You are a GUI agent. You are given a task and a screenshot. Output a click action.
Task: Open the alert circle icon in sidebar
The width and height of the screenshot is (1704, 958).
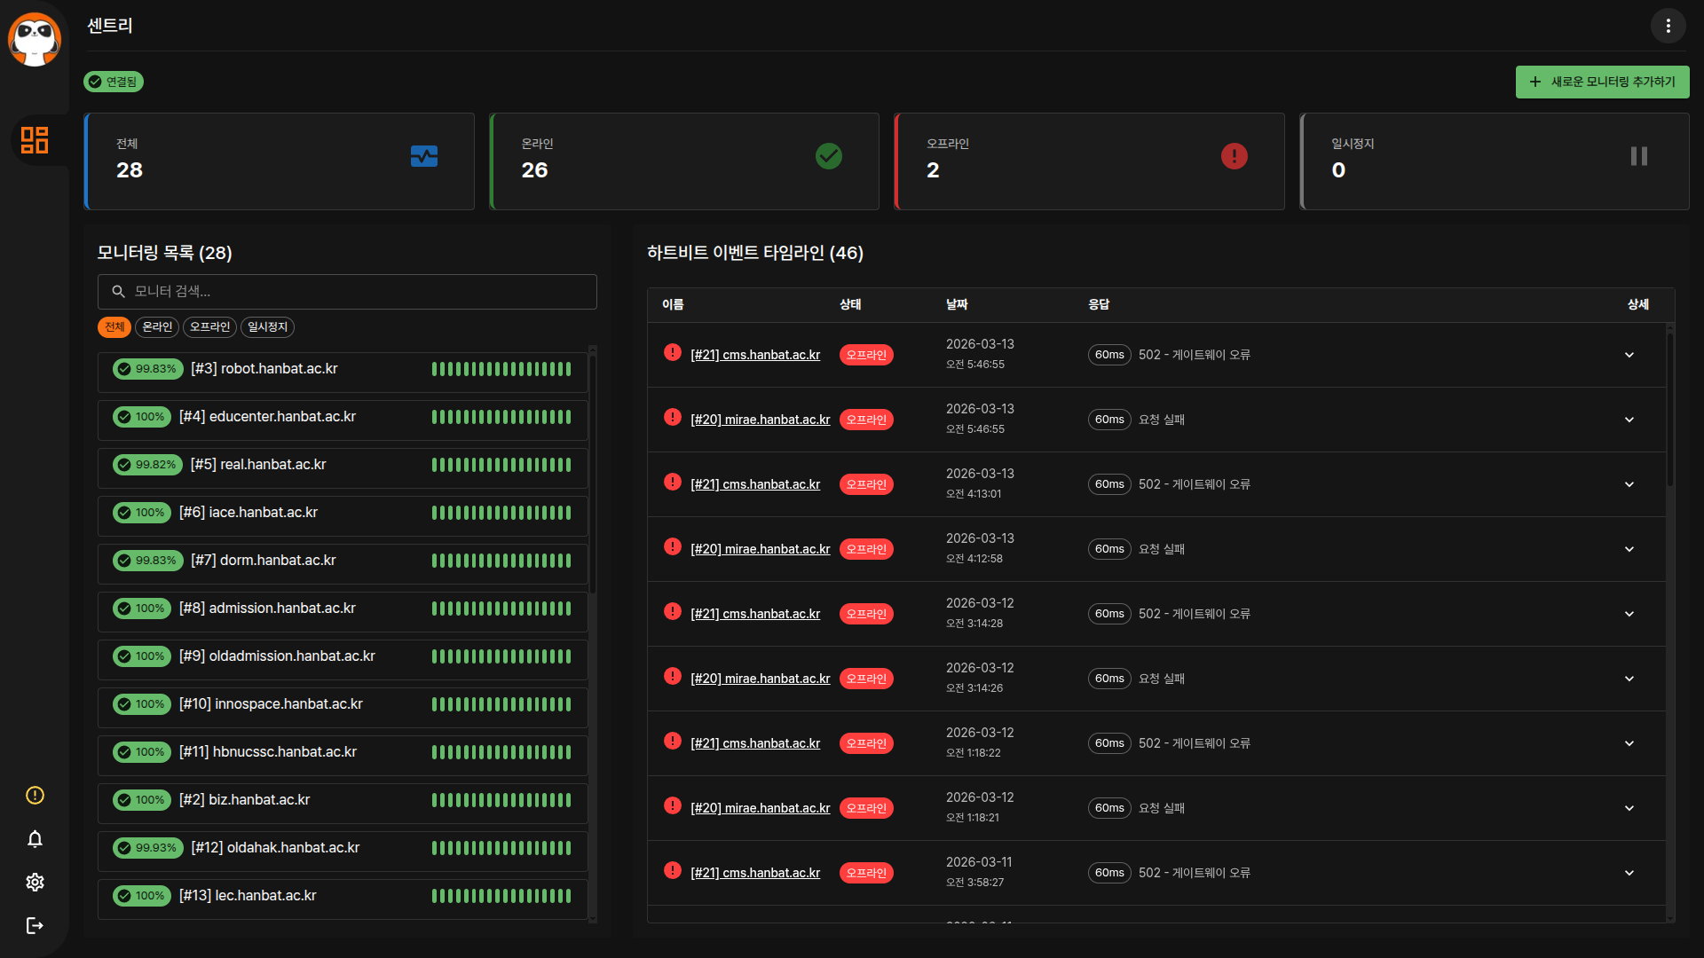click(35, 796)
